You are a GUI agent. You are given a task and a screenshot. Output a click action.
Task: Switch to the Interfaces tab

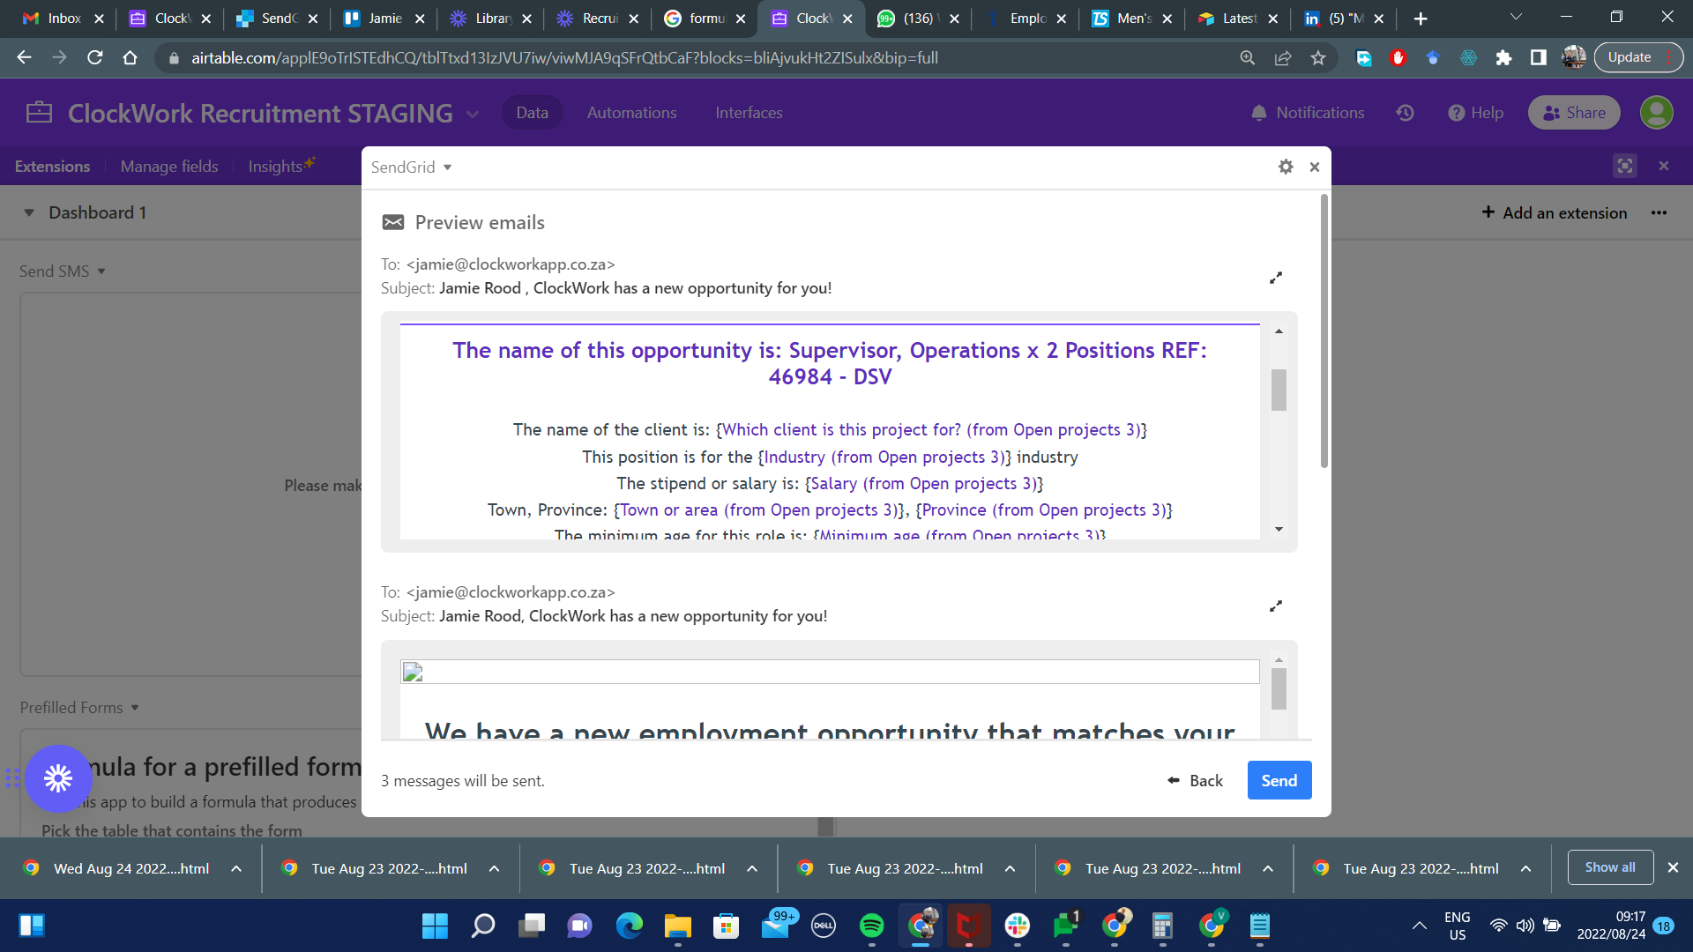click(749, 113)
